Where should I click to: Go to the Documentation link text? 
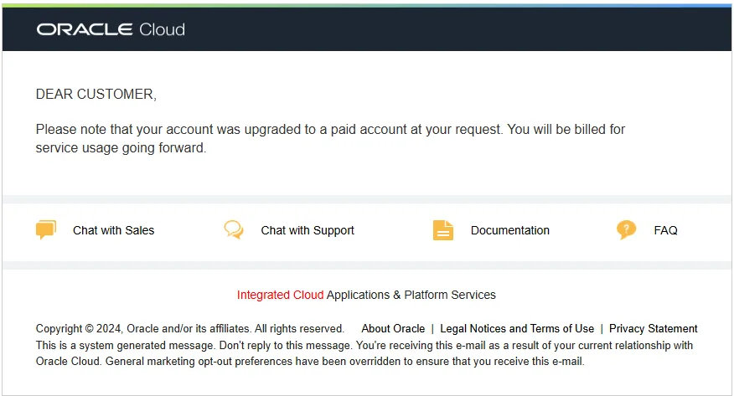tap(509, 230)
